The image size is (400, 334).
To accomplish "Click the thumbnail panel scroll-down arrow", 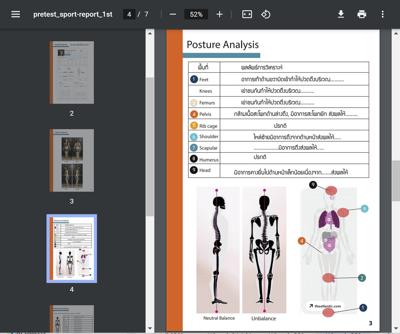I will tap(150, 328).
